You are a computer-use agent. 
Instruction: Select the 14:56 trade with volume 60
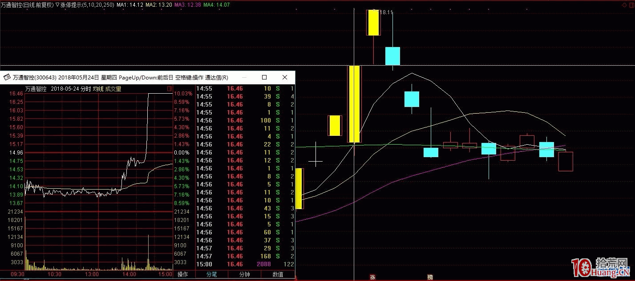tap(246, 232)
